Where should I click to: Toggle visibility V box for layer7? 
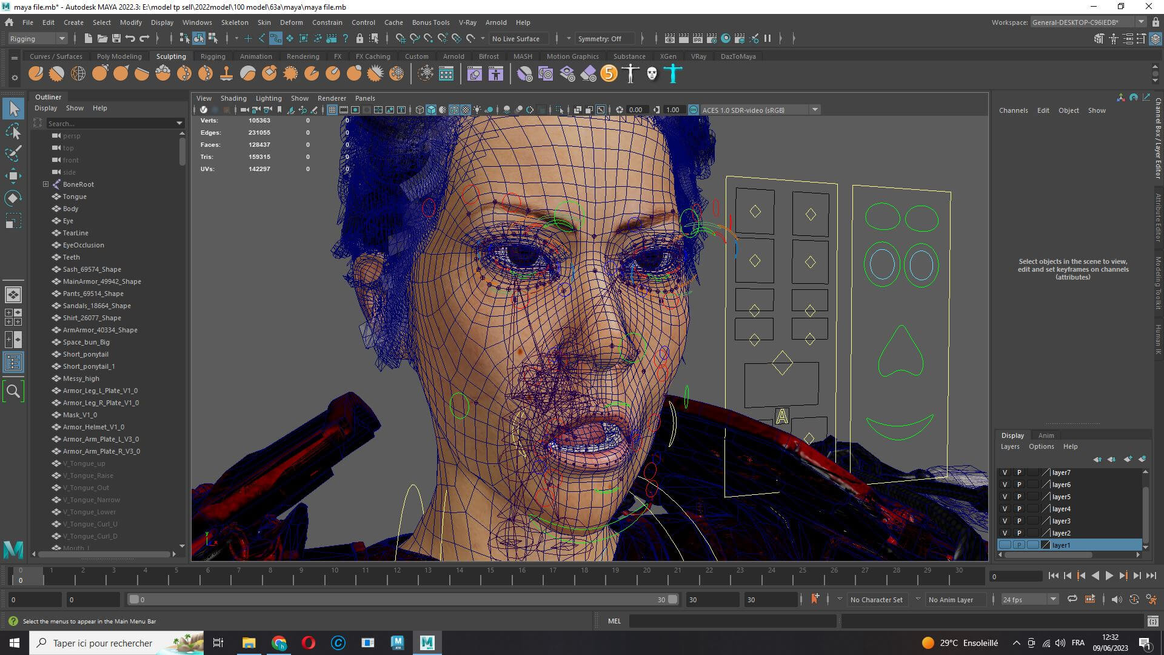pos(1005,472)
